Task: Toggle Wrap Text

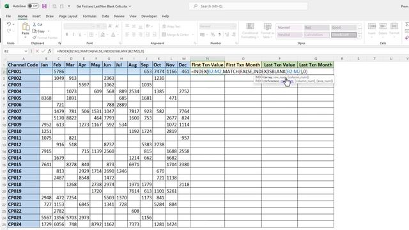Action: 171,26
